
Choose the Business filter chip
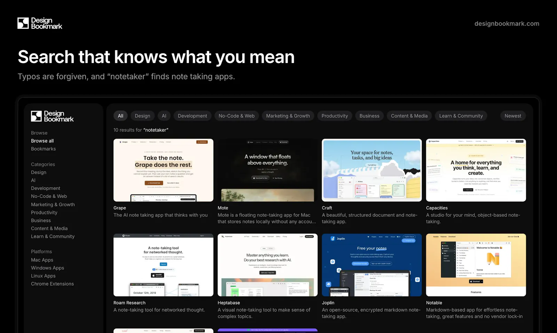tap(369, 116)
